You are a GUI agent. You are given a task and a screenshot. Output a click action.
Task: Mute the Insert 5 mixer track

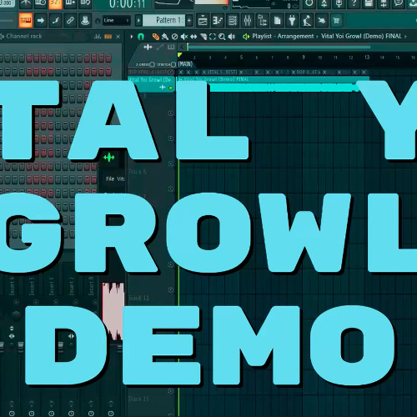click(36, 302)
